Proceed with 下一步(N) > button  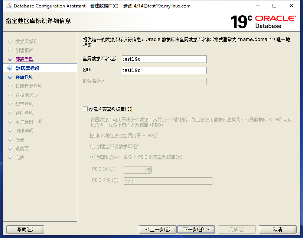click(196, 229)
